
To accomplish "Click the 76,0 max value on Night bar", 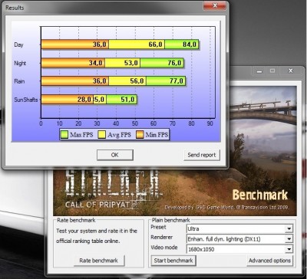I will [x=174, y=63].
